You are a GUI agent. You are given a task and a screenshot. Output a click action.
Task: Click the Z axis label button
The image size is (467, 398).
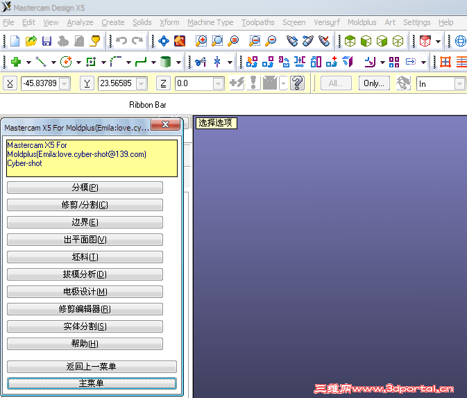point(163,83)
